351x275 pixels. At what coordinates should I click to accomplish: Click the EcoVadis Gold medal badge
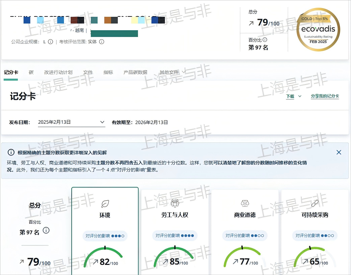(318, 30)
